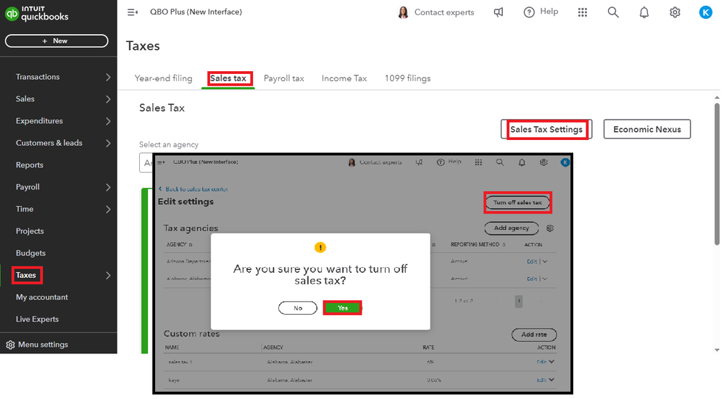724x399 pixels.
Task: Click the 'Edit settings' heading
Action: (x=186, y=202)
